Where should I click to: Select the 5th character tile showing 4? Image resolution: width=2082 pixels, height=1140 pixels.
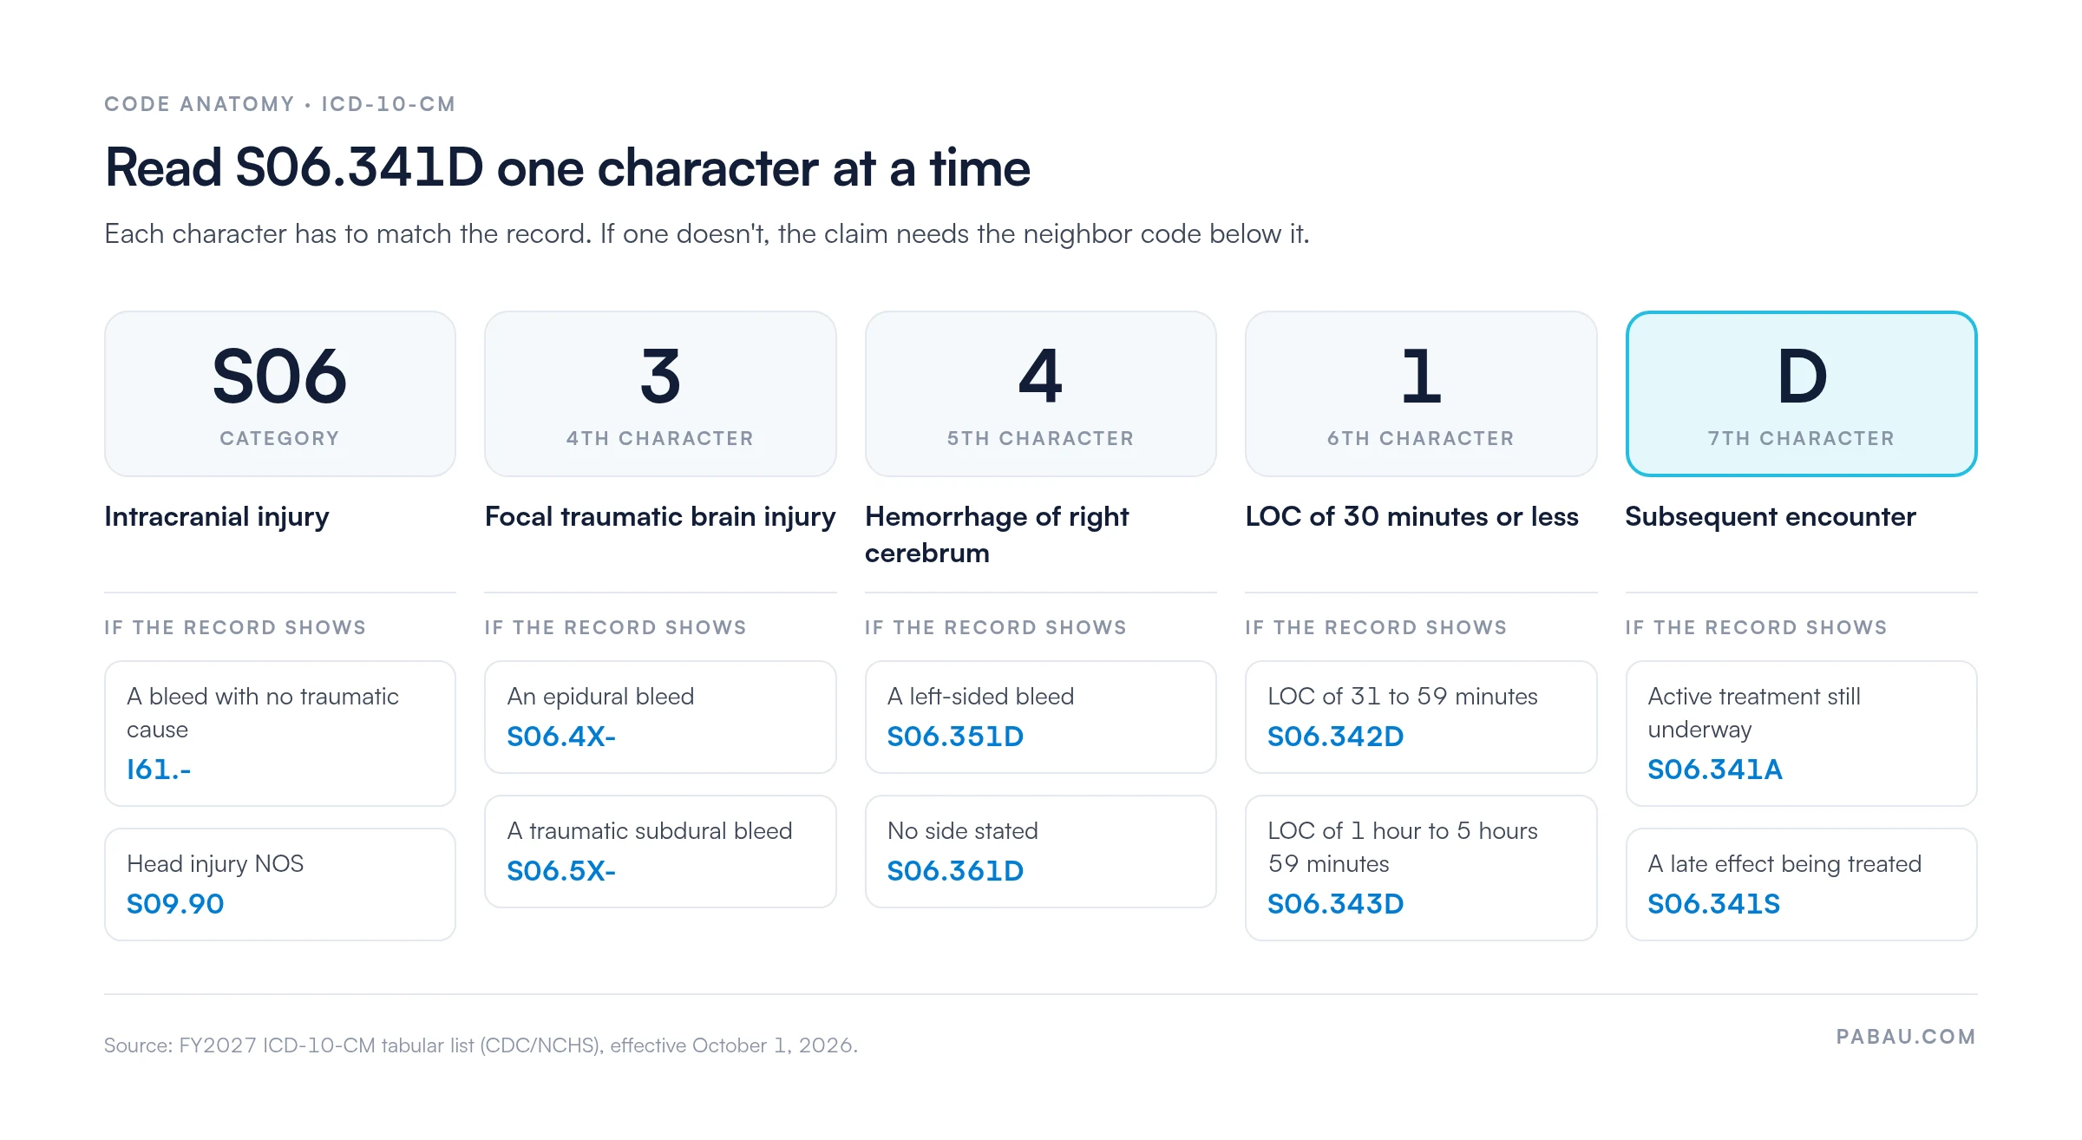1040,394
